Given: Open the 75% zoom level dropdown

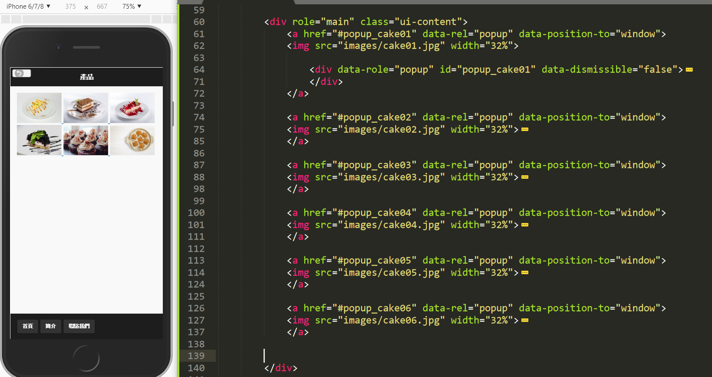Looking at the screenshot, I should pyautogui.click(x=132, y=7).
